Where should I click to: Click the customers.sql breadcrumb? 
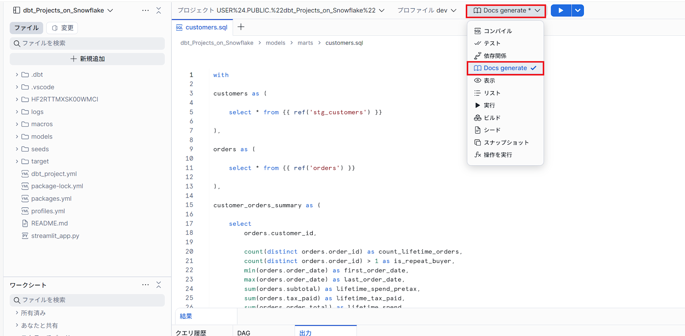(x=344, y=43)
